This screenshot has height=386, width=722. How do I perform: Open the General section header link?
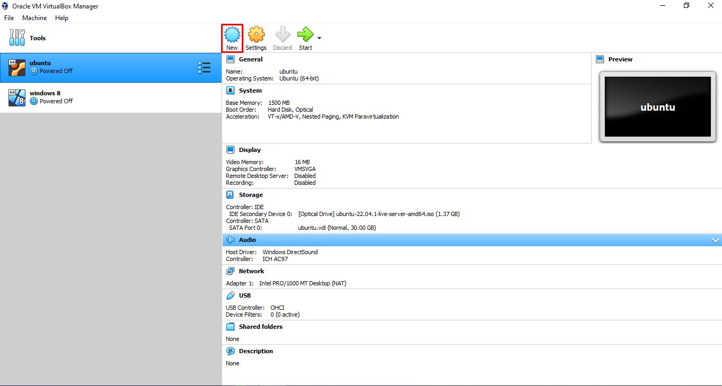pos(251,59)
